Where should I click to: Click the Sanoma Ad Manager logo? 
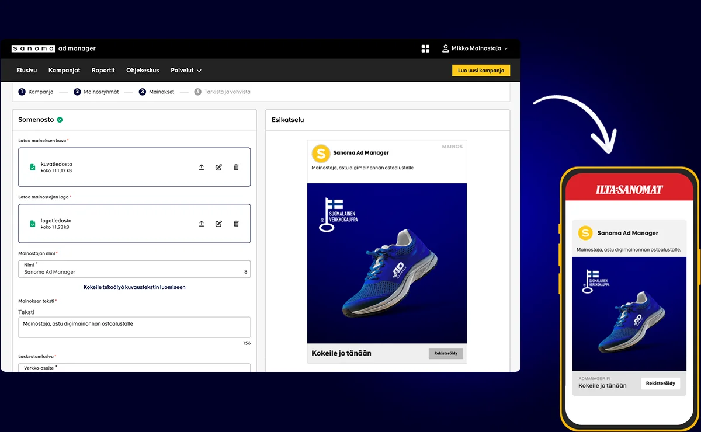pos(53,48)
